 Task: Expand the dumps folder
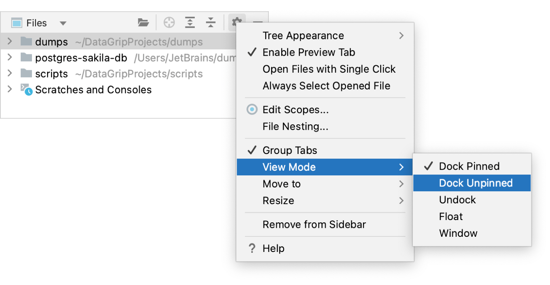pyautogui.click(x=9, y=42)
